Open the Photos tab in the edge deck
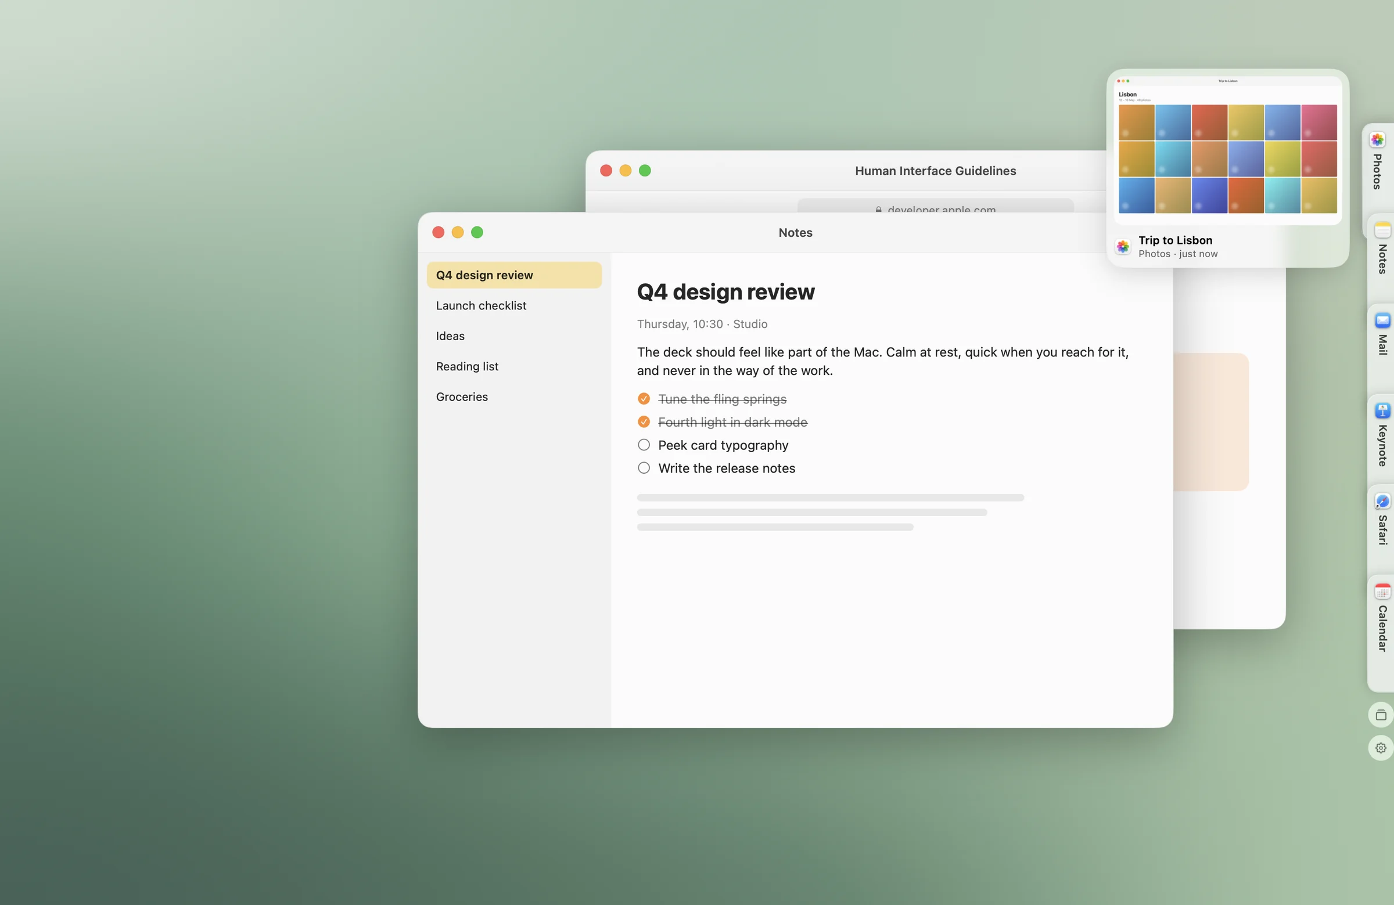Image resolution: width=1394 pixels, height=905 pixels. tap(1378, 168)
